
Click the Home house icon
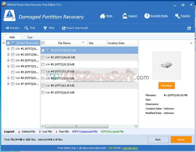(x=102, y=16)
